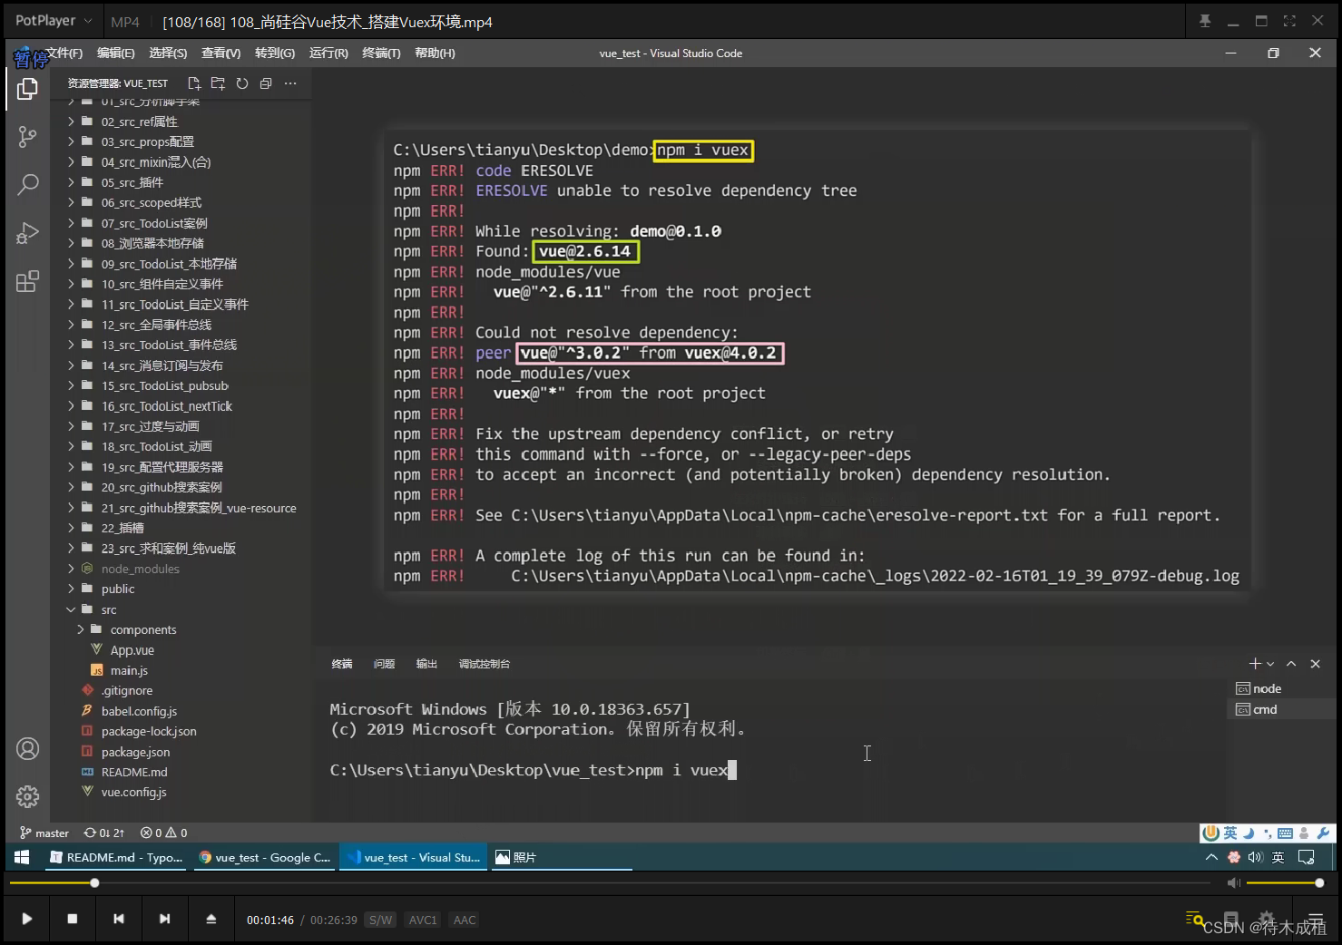The image size is (1342, 945).
Task: Open Search view in activity bar
Action: click(x=27, y=185)
